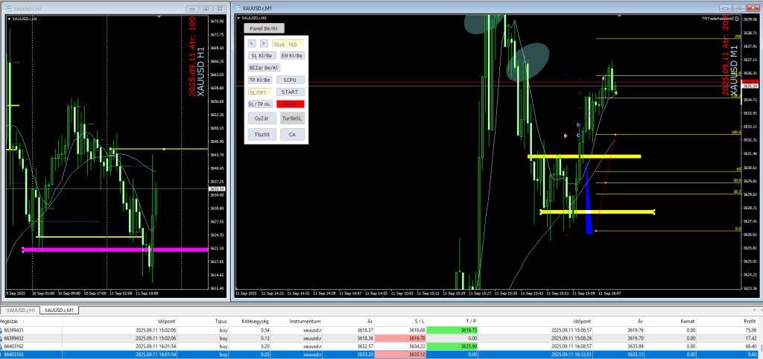Image resolution: width=763 pixels, height=359 pixels.
Task: Click the TurtleSL button
Action: 291,118
